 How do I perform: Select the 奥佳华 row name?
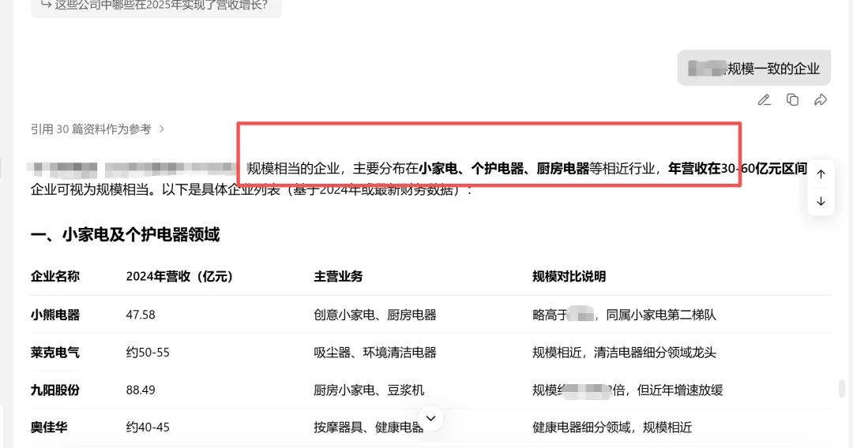tap(49, 427)
